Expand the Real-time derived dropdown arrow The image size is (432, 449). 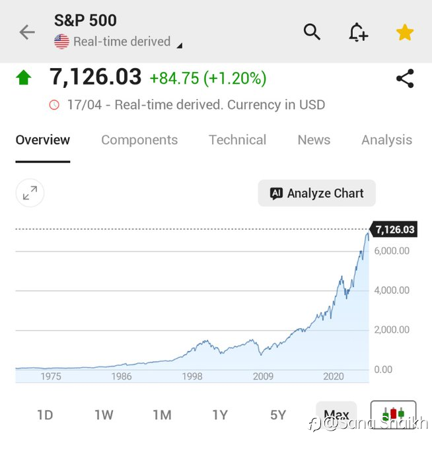[x=180, y=46]
